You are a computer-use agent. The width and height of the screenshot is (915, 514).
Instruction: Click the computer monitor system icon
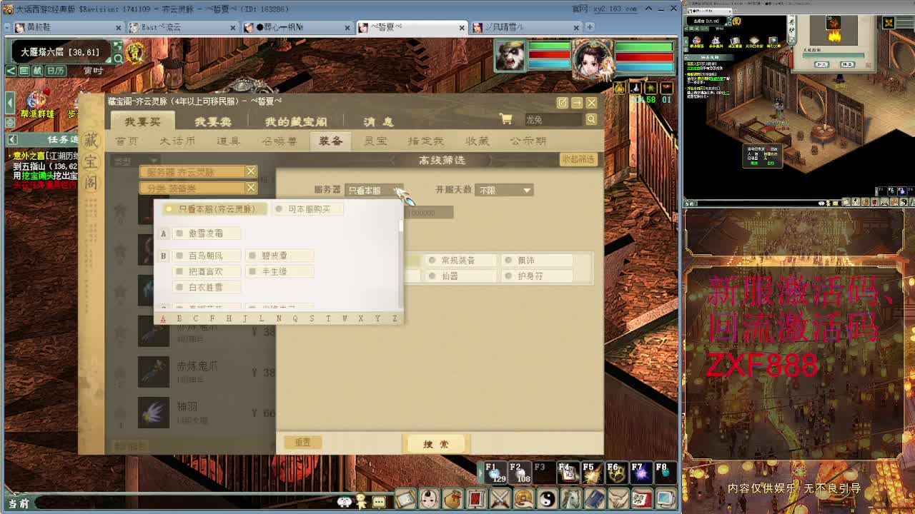(x=665, y=498)
